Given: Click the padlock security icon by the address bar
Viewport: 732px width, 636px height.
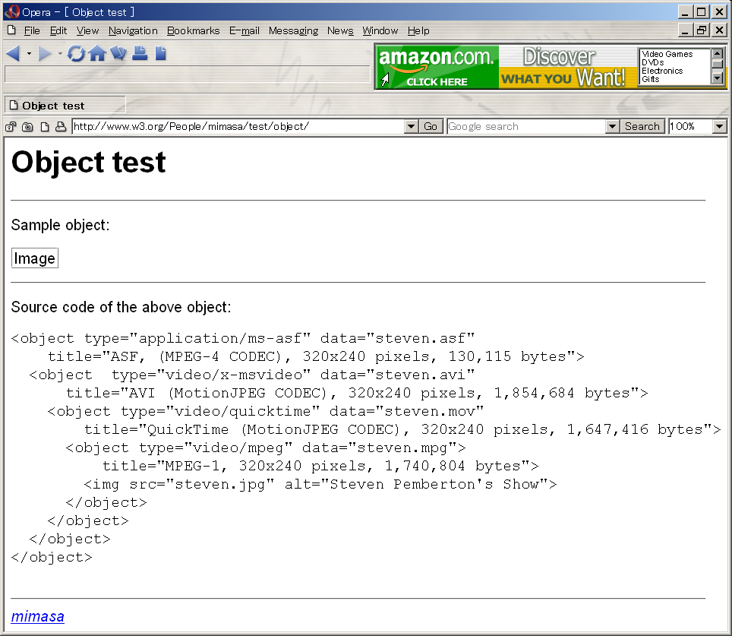Looking at the screenshot, I should [x=11, y=127].
